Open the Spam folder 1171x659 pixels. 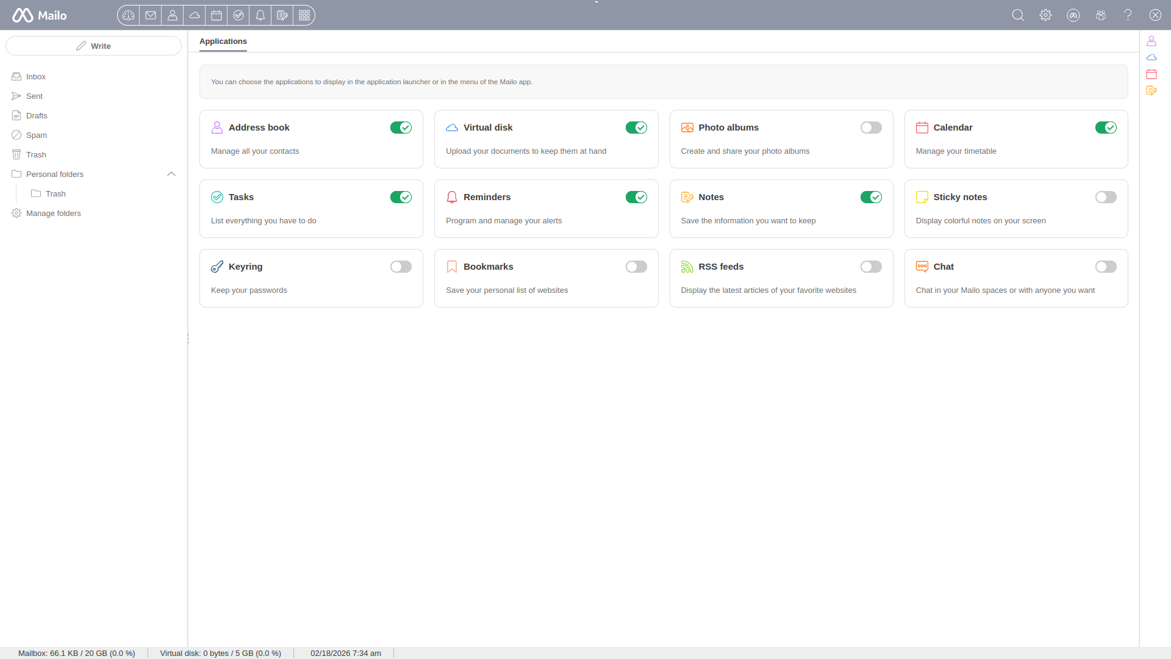(x=37, y=135)
